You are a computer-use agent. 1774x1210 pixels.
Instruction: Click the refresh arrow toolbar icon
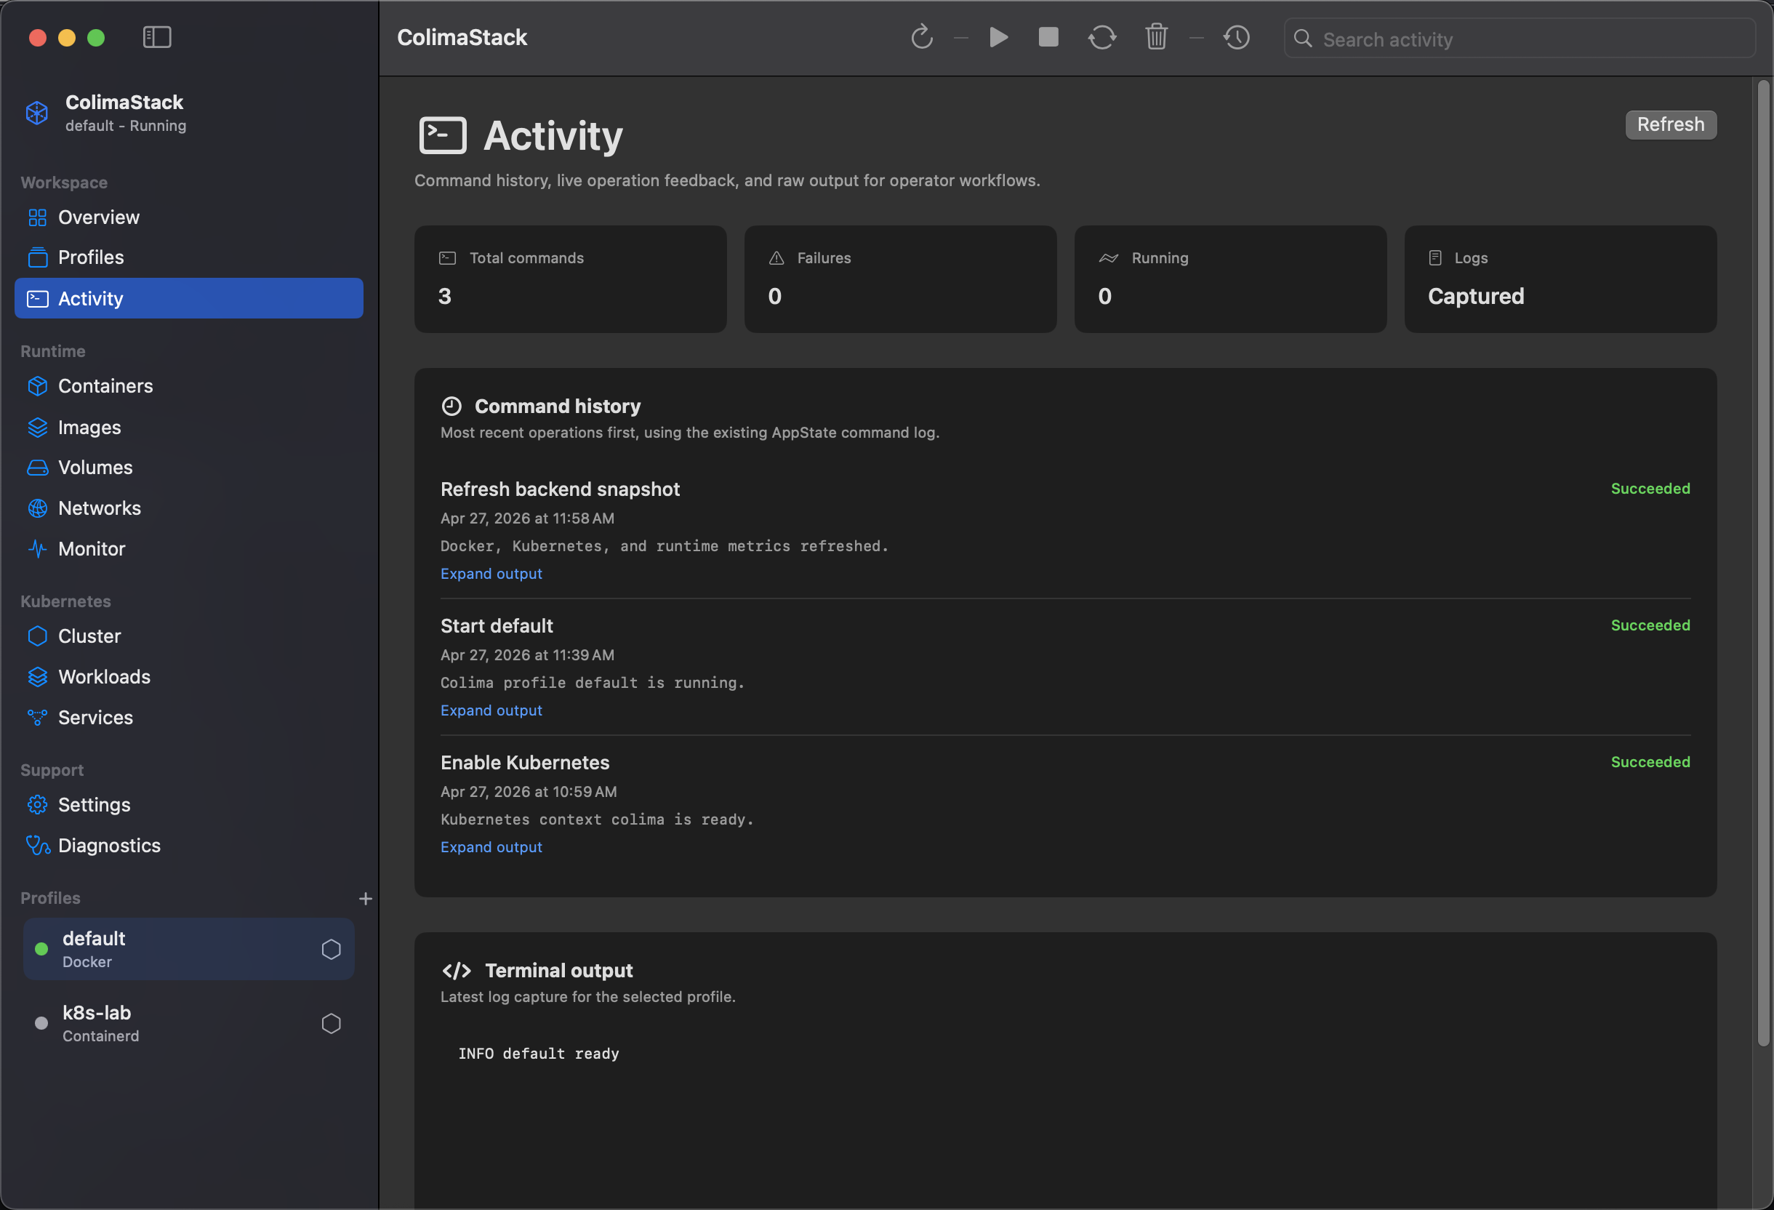coord(922,37)
